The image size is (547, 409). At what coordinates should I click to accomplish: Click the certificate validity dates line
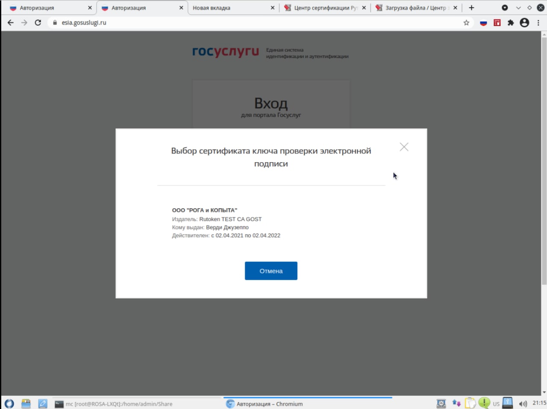click(226, 235)
